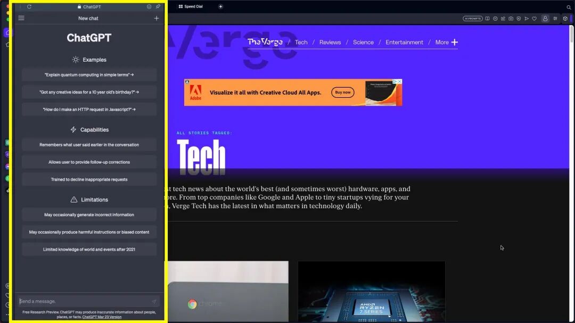Open the ChatGPT Mar 23 Version link
This screenshot has width=575, height=323.
coord(102,317)
